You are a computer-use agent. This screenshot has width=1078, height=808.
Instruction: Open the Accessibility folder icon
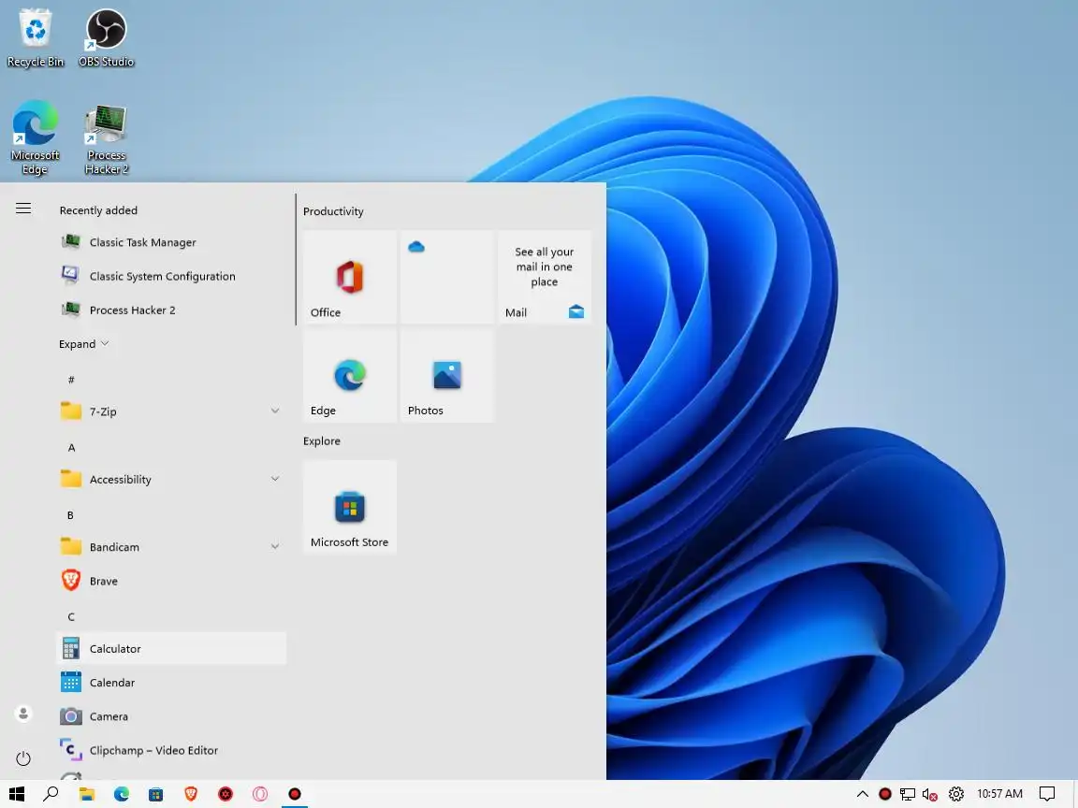71,479
